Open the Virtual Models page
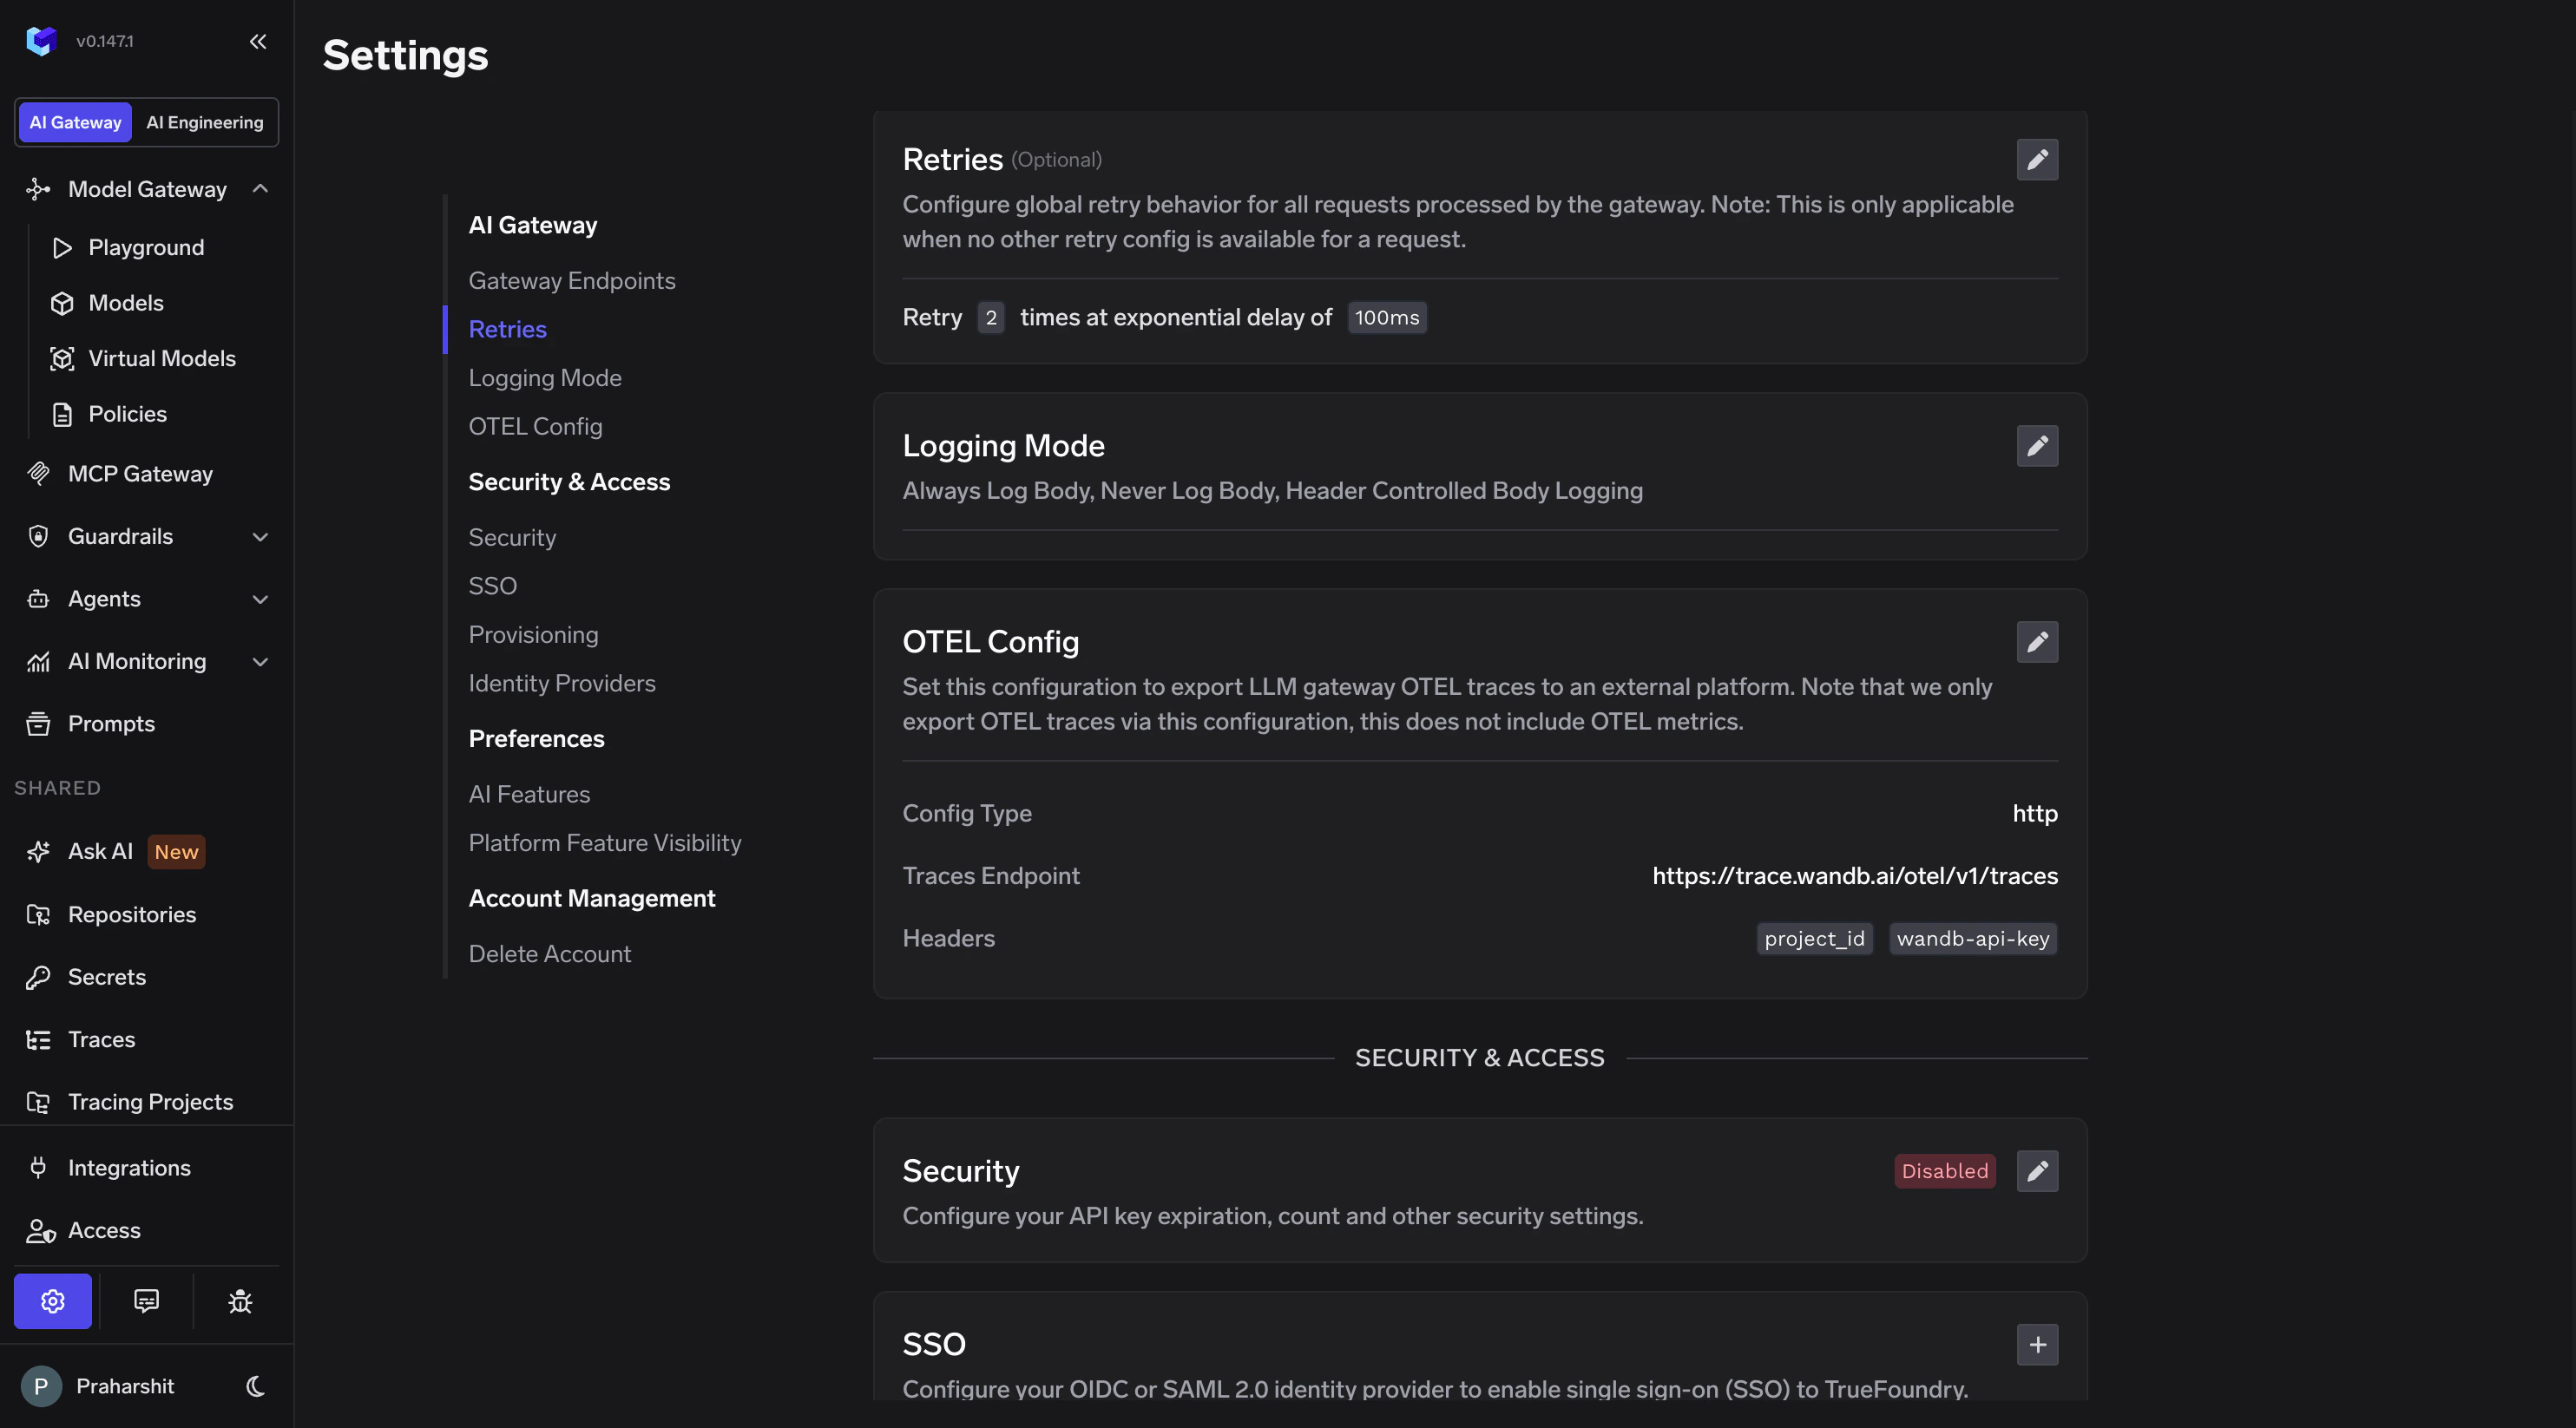Image resolution: width=2576 pixels, height=1428 pixels. 162,359
